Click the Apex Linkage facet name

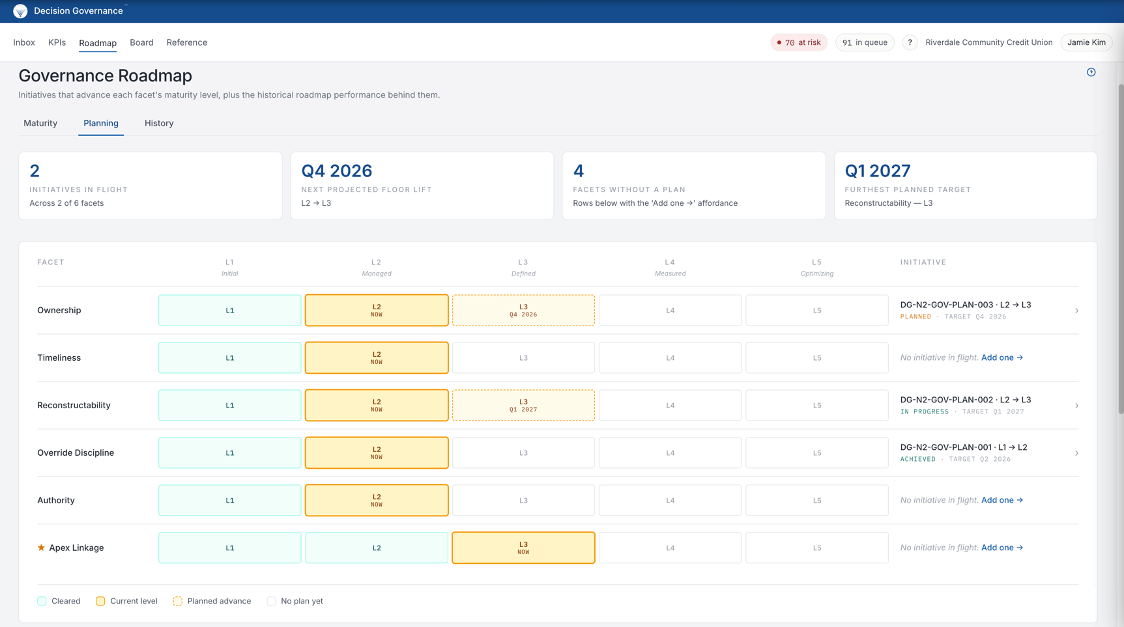[76, 548]
